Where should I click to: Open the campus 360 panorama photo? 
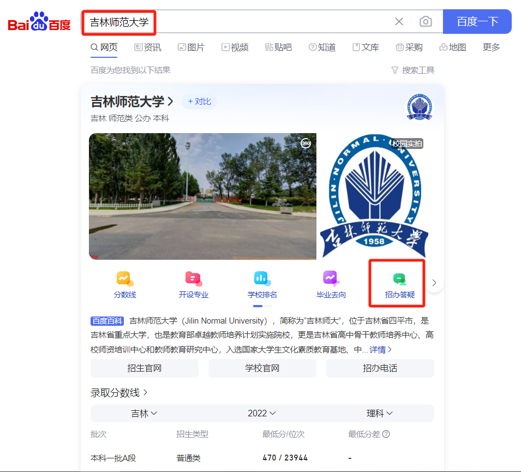(203, 196)
